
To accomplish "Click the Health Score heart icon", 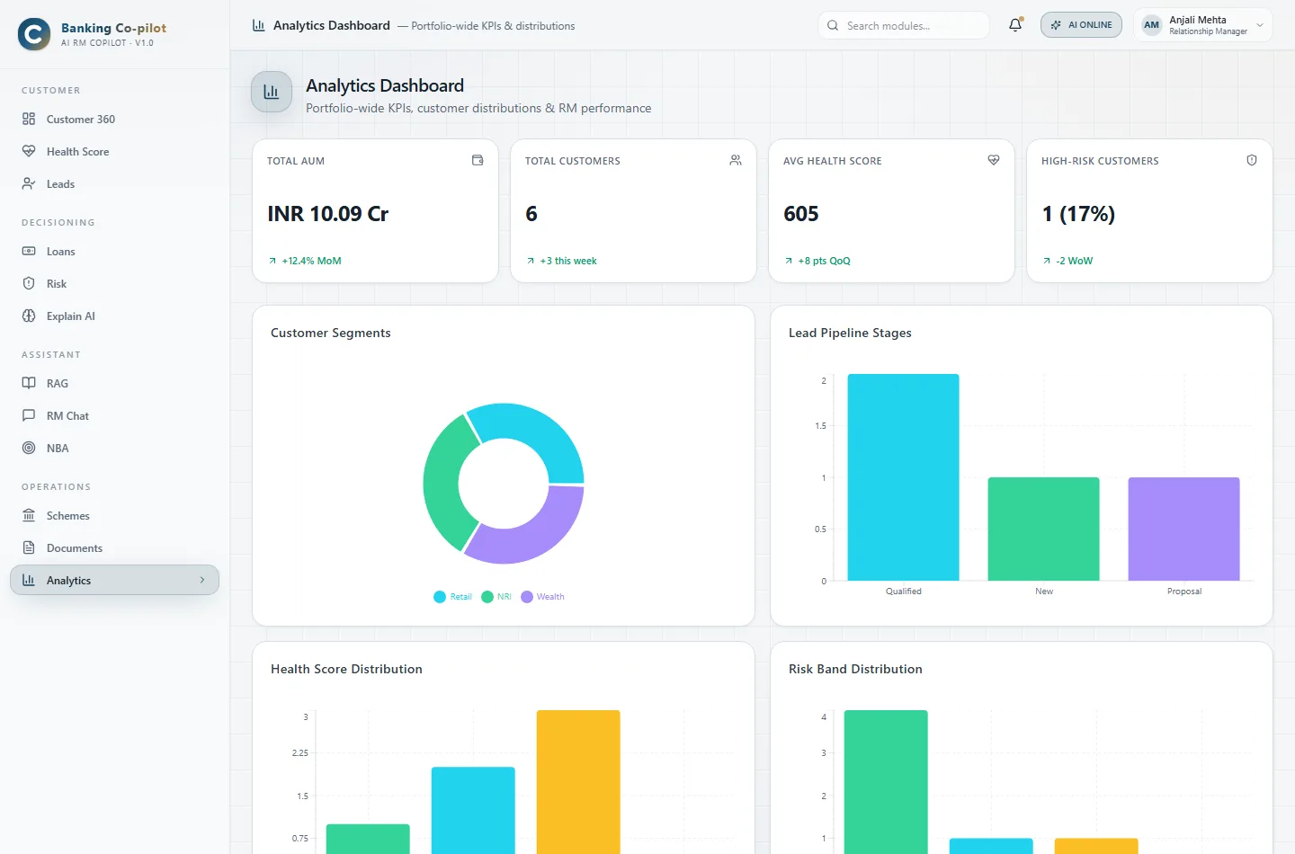I will (29, 151).
